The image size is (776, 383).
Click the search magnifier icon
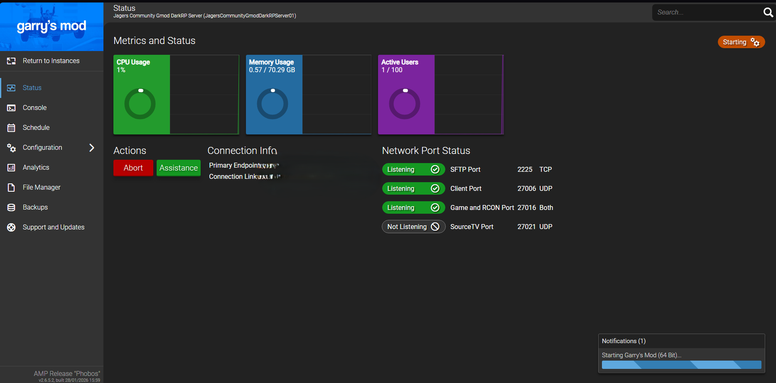(x=768, y=12)
